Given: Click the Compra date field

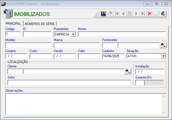Looking at the screenshot, I should 16,56.
